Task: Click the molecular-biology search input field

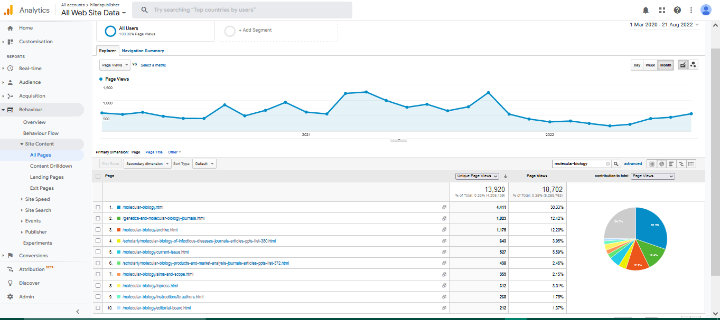Action: pyautogui.click(x=578, y=164)
